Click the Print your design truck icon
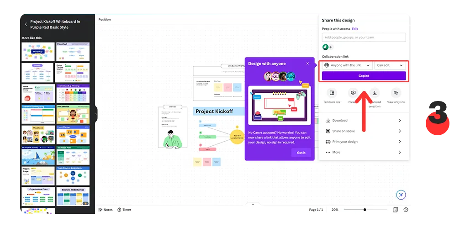The height and width of the screenshot is (228, 465). coord(328,142)
